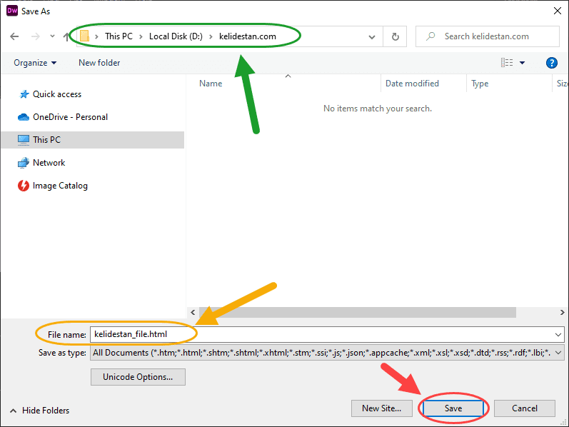Image resolution: width=569 pixels, height=427 pixels.
Task: Click the Quick access star icon
Action: 24,94
